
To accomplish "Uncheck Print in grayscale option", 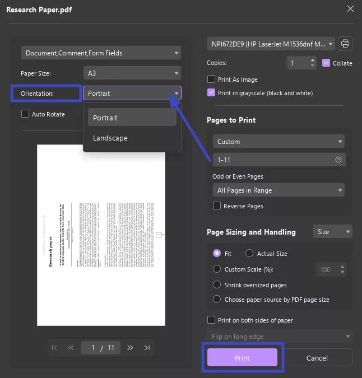I will [x=211, y=93].
